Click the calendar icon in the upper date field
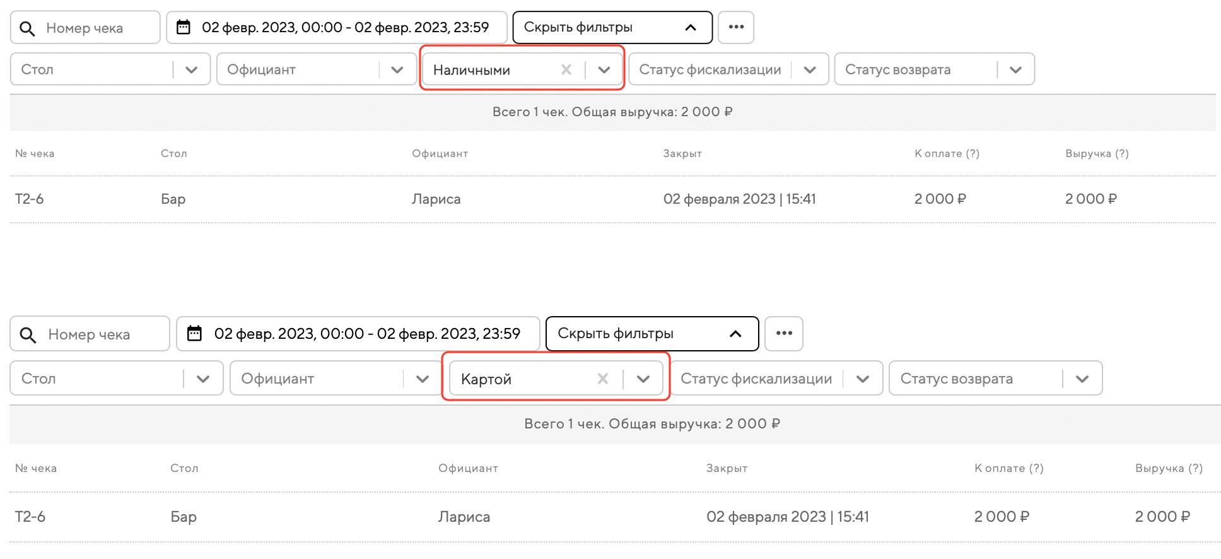Image resolution: width=1221 pixels, height=559 pixels. coord(184,27)
